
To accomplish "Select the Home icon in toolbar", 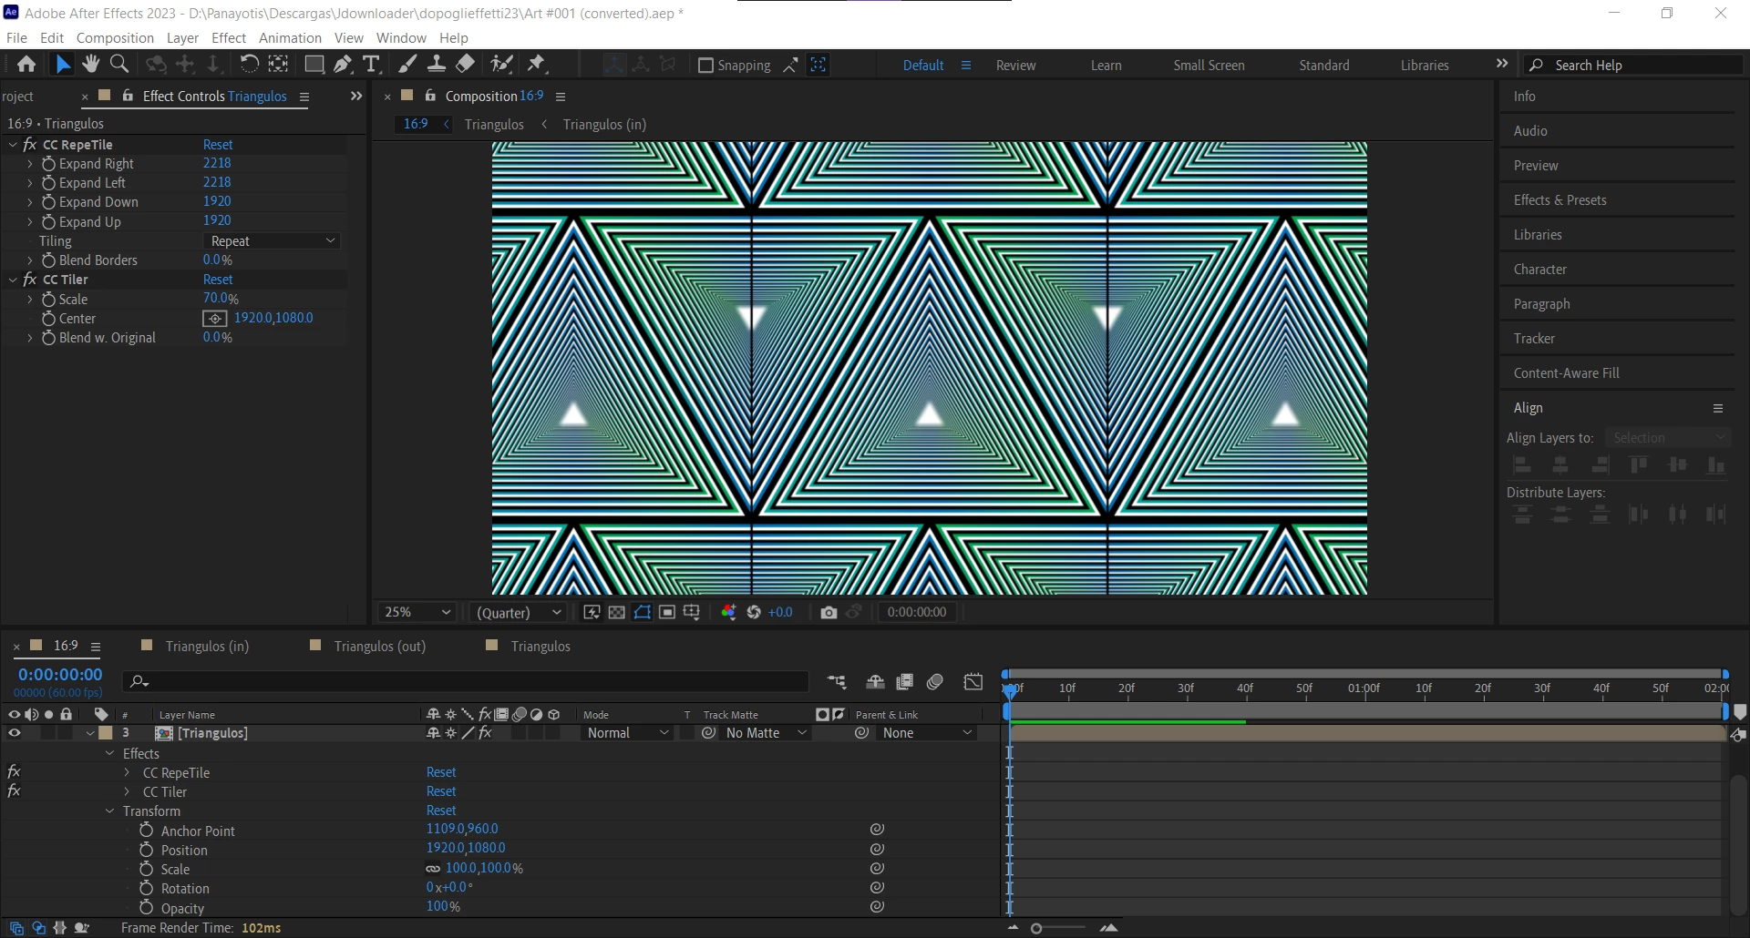I will click(26, 65).
